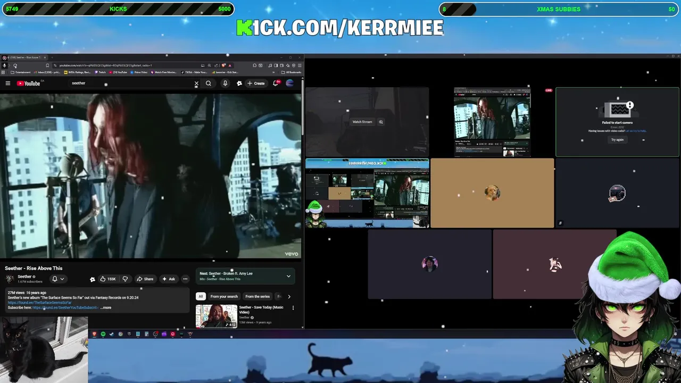Expand the All Bookmarks folder
The width and height of the screenshot is (681, 383).
click(x=292, y=72)
